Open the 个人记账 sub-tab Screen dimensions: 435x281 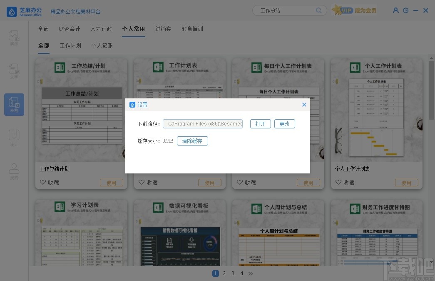coord(101,45)
